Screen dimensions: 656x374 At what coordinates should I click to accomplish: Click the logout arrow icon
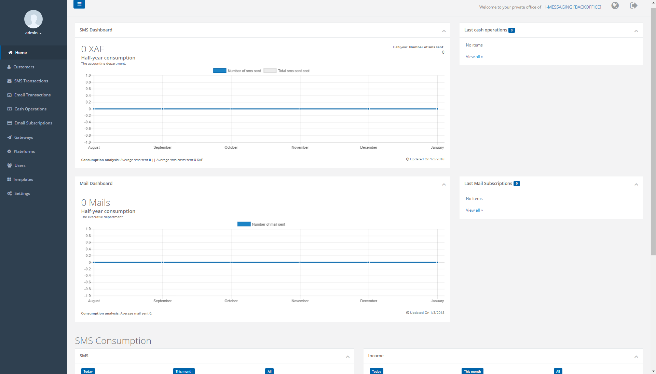633,6
